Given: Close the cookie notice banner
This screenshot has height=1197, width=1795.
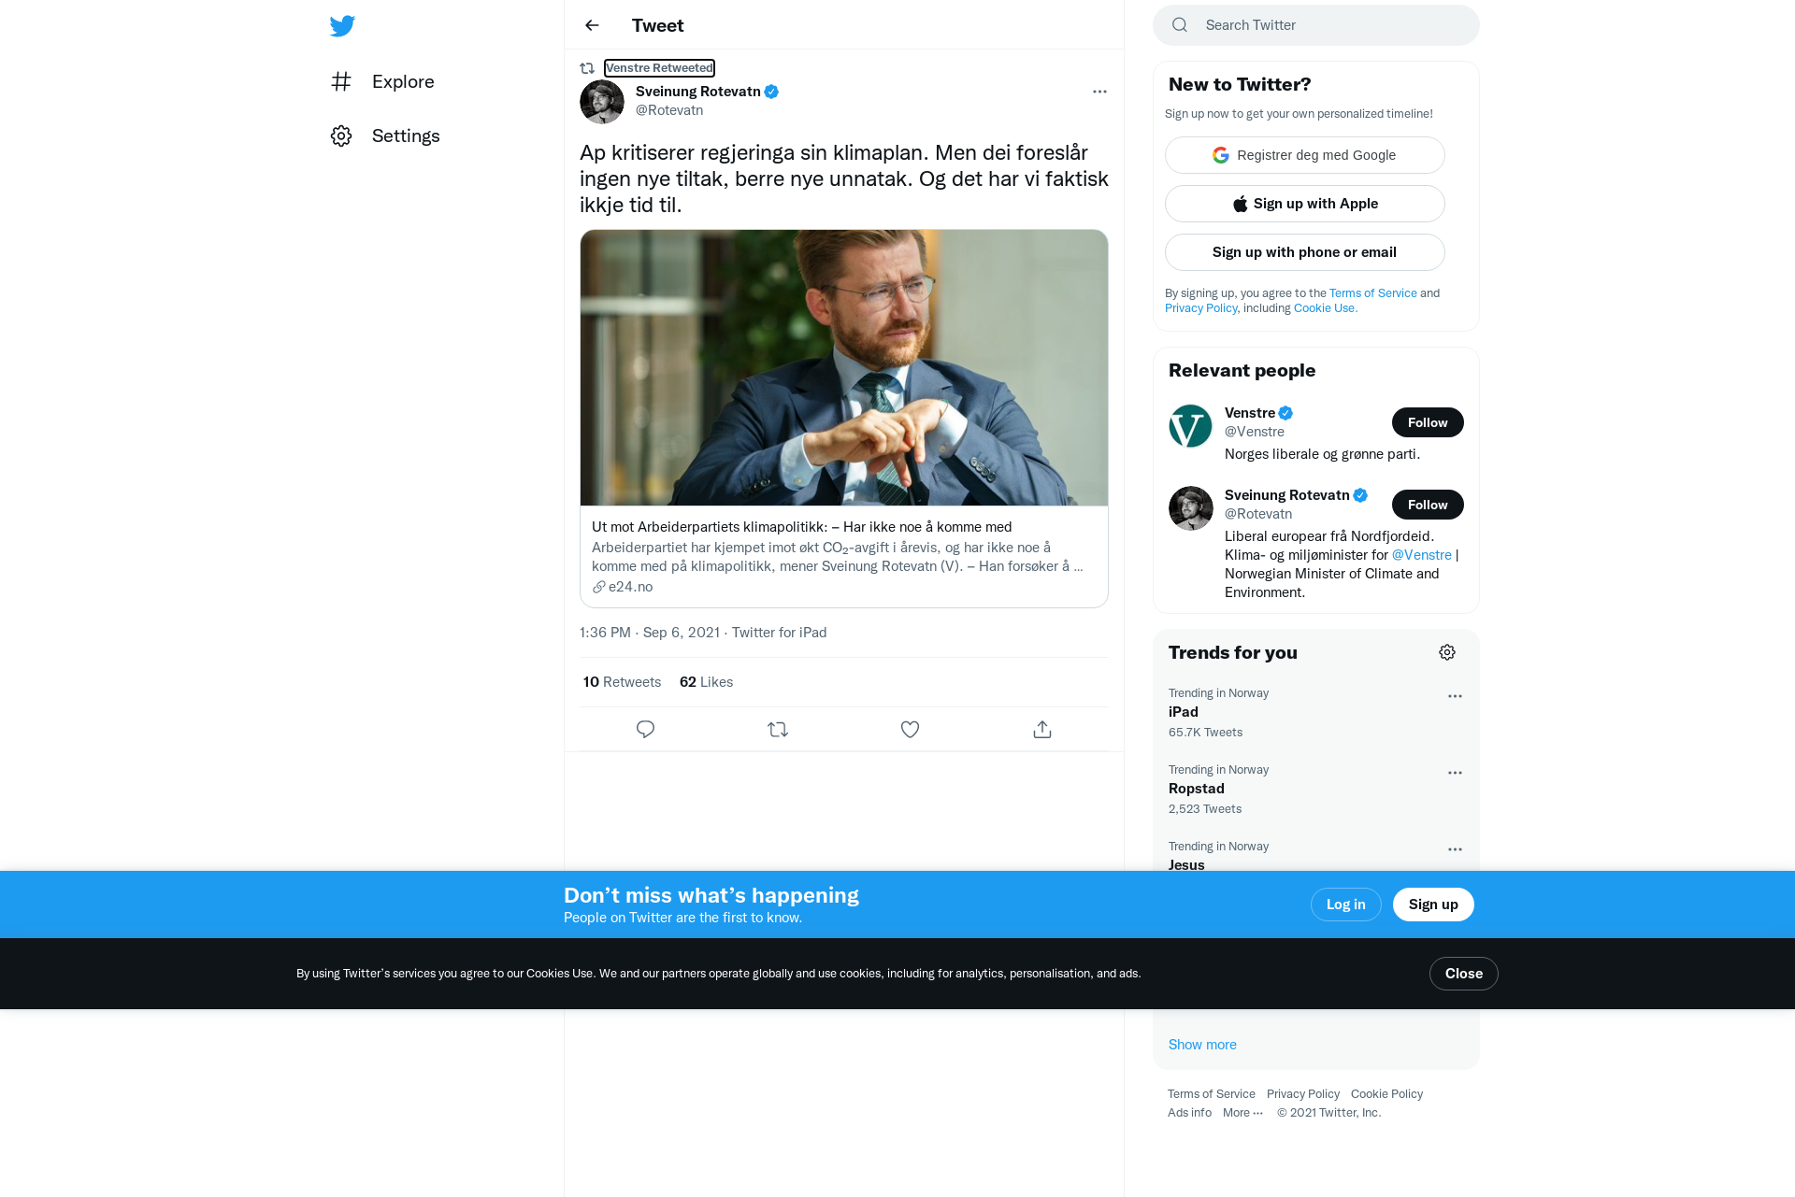Looking at the screenshot, I should coord(1463,974).
